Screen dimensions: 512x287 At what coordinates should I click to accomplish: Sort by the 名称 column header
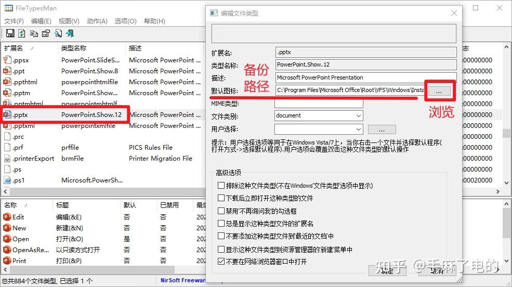(27, 205)
